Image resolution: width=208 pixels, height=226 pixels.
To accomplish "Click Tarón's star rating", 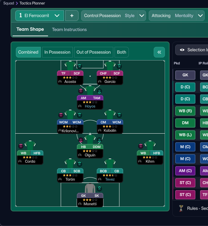I will pos(70,175).
